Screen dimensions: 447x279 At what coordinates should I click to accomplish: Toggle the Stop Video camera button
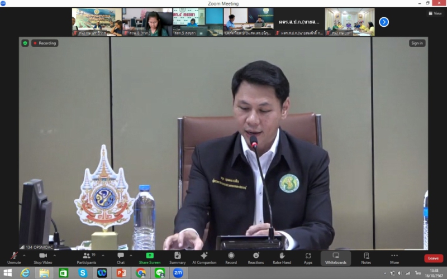click(x=42, y=256)
